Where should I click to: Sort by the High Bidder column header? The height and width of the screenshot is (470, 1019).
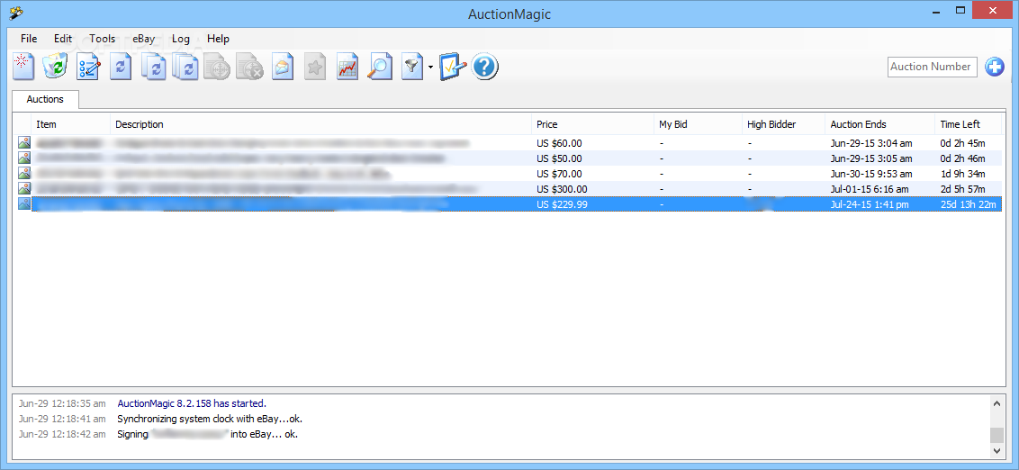point(783,124)
